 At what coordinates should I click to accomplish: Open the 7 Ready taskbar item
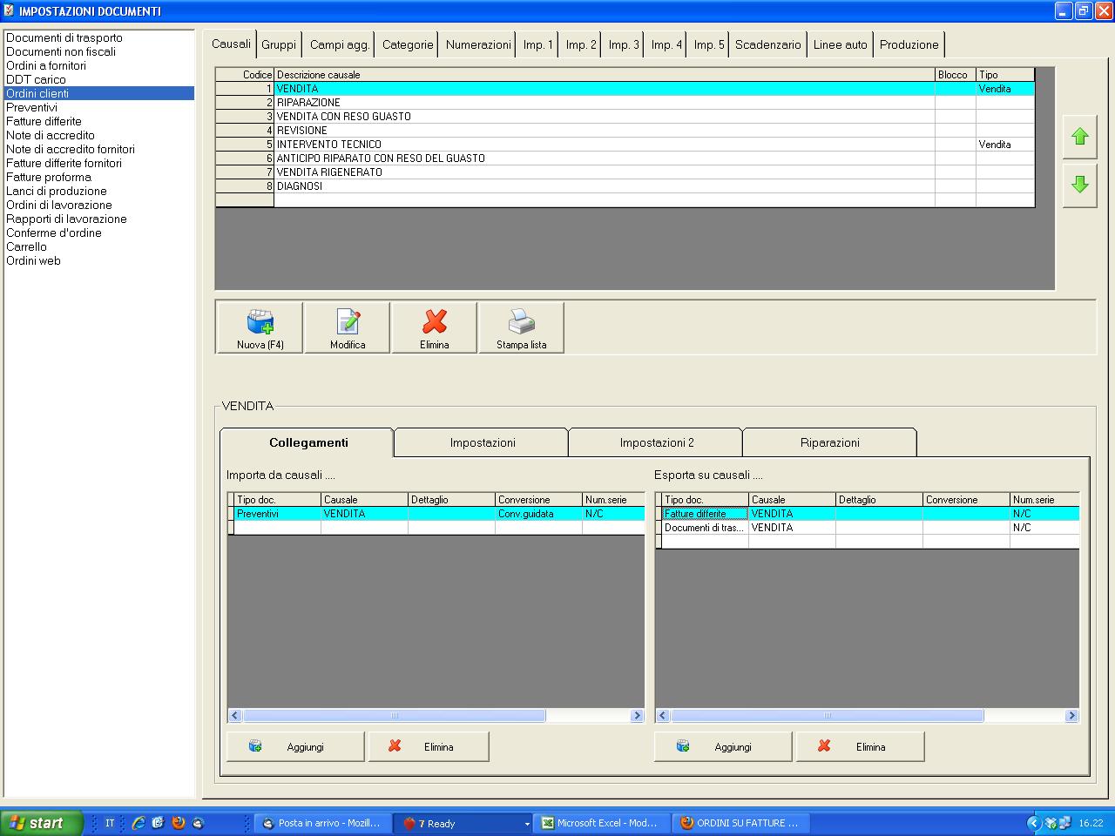point(463,823)
